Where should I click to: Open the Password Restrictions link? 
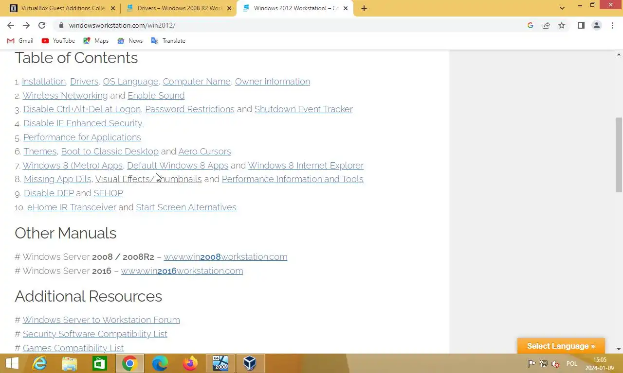point(190,109)
